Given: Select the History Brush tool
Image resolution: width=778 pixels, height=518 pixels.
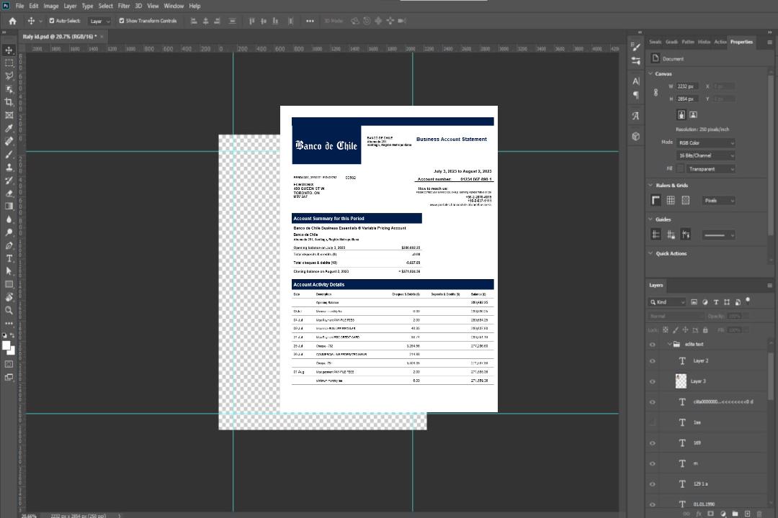Looking at the screenshot, I should tap(9, 181).
